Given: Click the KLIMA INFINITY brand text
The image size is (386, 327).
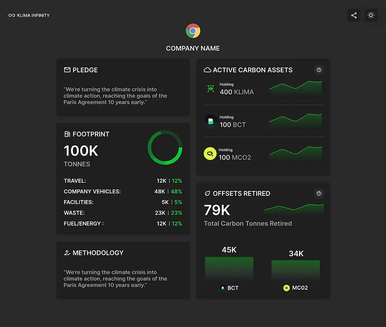Looking at the screenshot, I should click(33, 15).
